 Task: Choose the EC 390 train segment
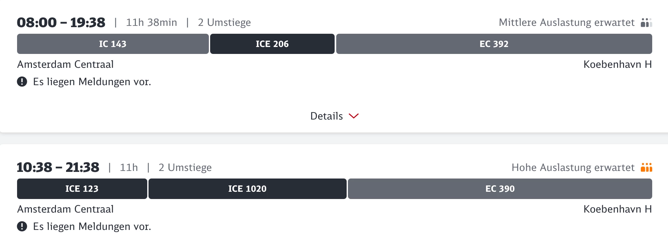point(500,189)
